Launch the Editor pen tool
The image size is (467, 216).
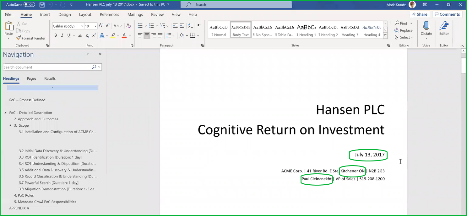coord(444,28)
